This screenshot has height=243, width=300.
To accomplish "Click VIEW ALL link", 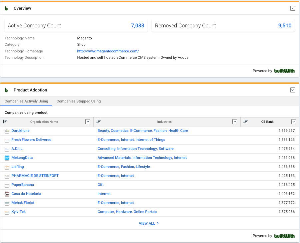I will [149, 223].
